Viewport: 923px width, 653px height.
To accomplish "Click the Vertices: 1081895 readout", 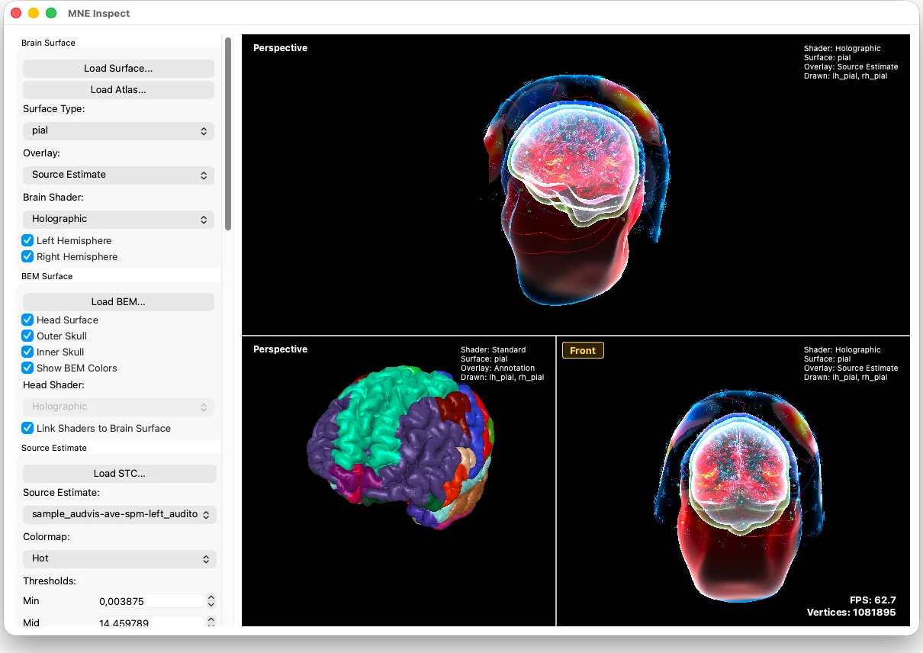I will (851, 613).
